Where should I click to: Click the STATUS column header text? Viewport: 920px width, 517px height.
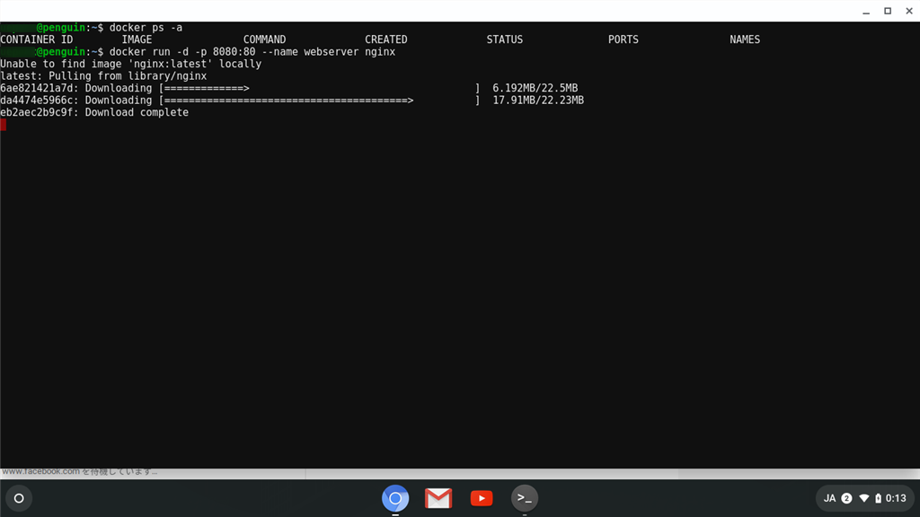pos(505,39)
